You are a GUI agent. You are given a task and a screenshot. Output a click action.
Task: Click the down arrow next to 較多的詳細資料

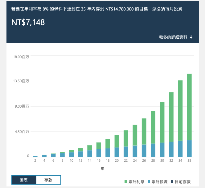(191, 37)
